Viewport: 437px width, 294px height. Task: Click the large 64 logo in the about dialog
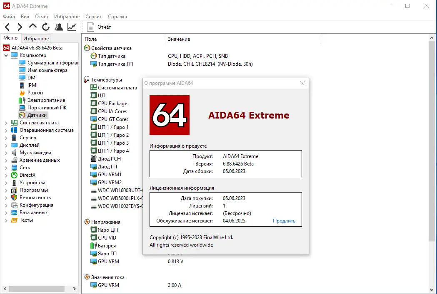point(170,115)
